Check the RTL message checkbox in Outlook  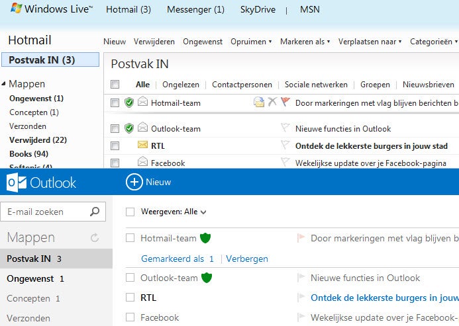pos(130,298)
